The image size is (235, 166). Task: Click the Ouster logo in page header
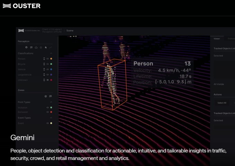point(21,6)
